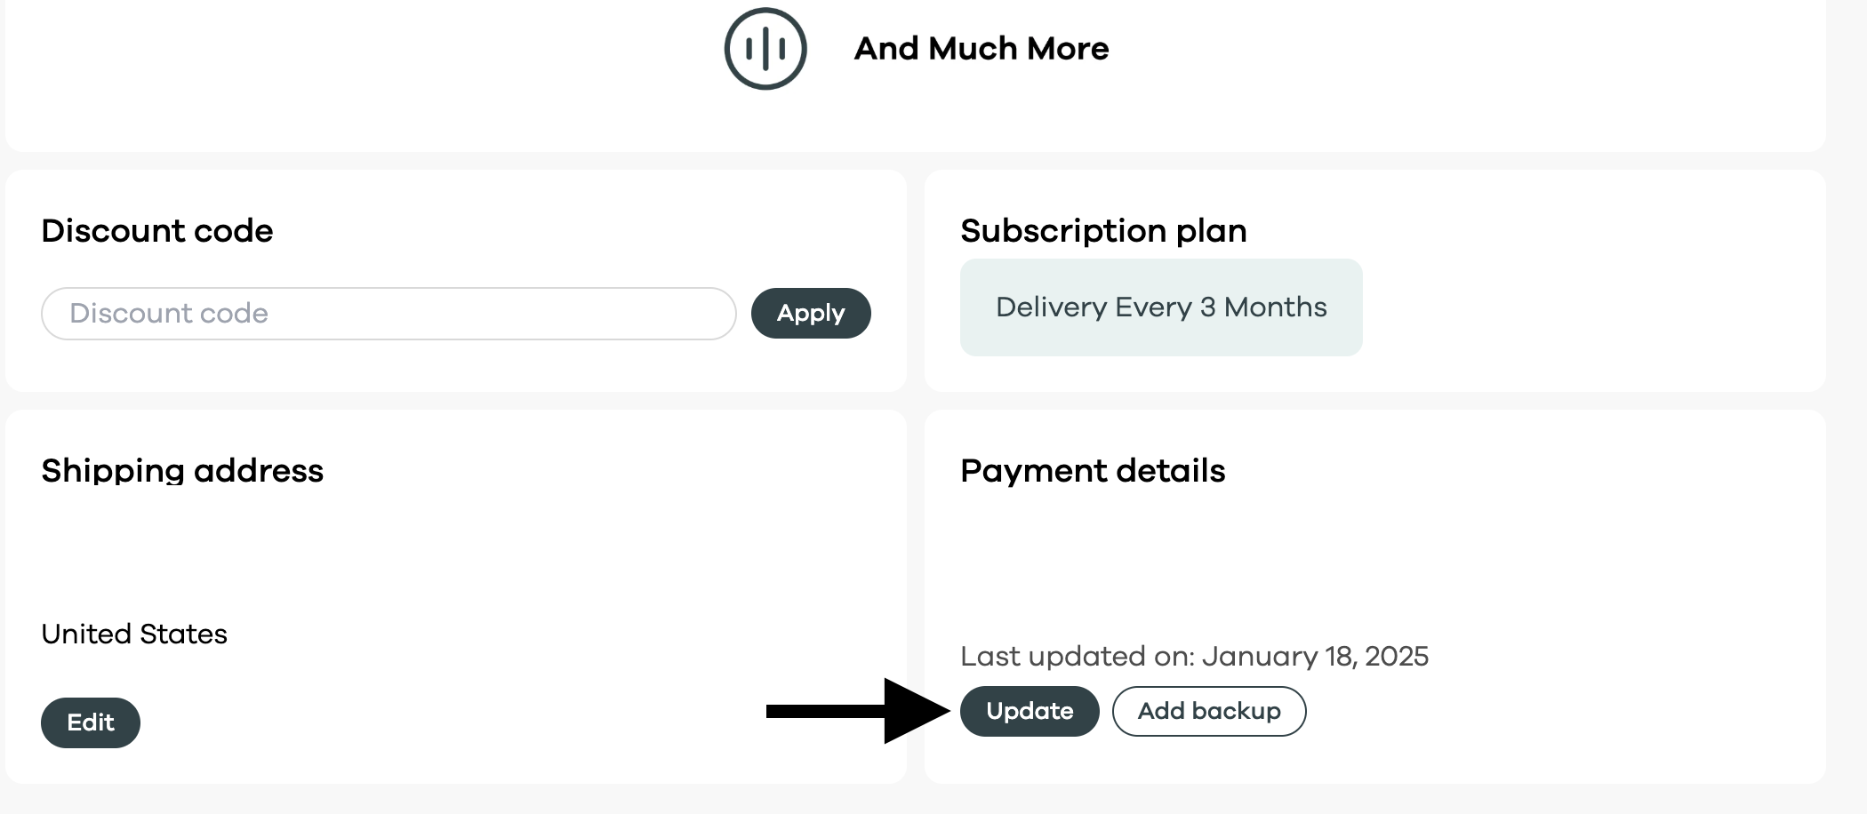Click the Payment details heading
1867x814 pixels.
[x=1093, y=471]
